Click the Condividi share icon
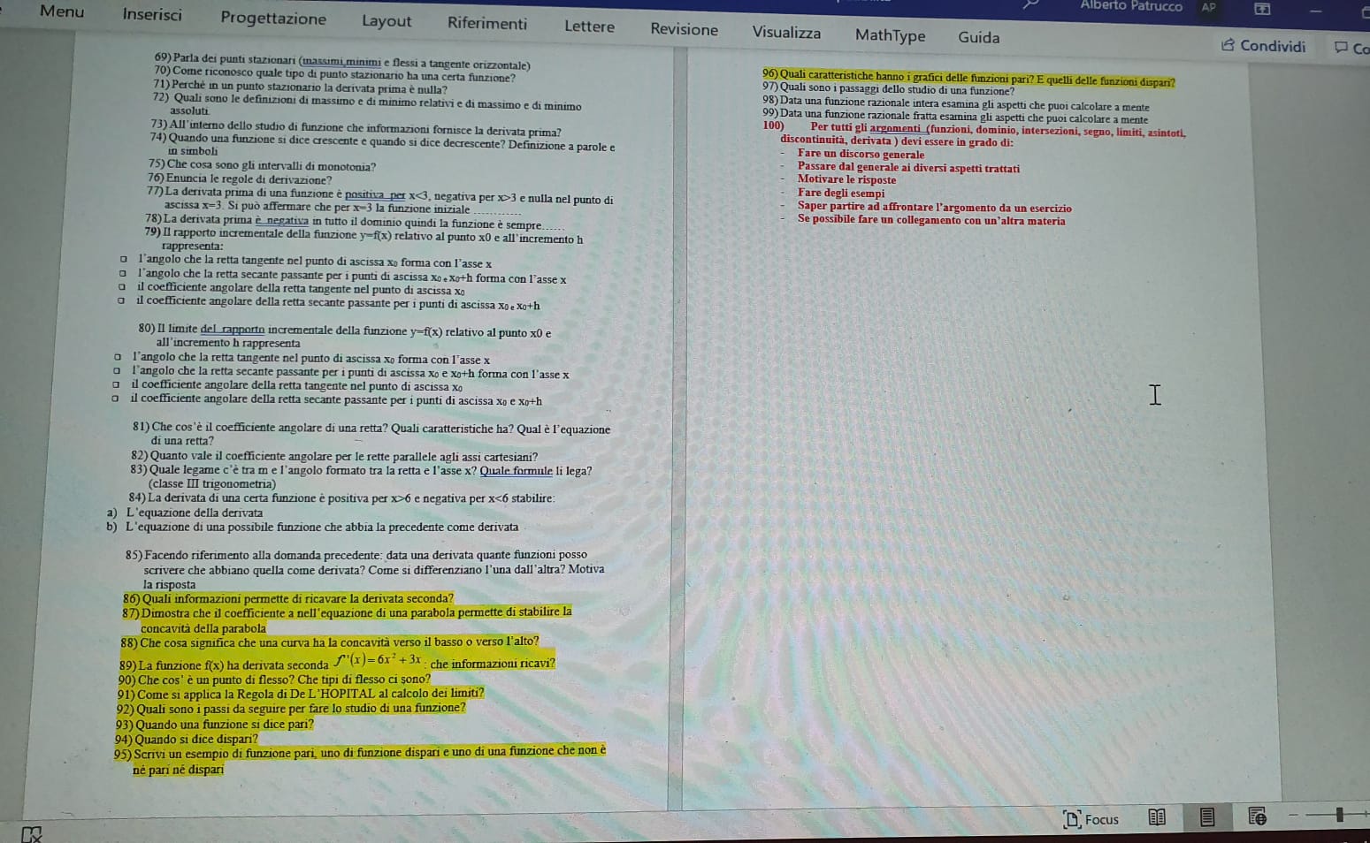The width and height of the screenshot is (1370, 843). (1228, 45)
